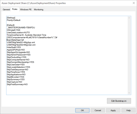The width and height of the screenshot is (137, 114).
Task: Click the UserDataLocation=AUTO line
Action: click(18, 32)
